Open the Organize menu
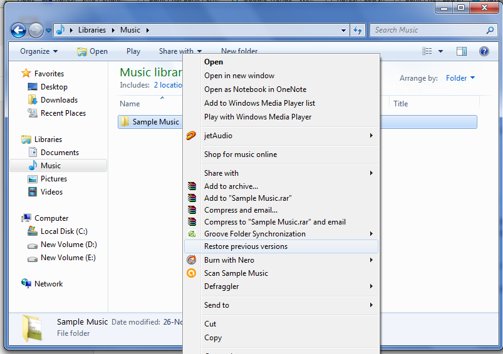 (x=39, y=51)
